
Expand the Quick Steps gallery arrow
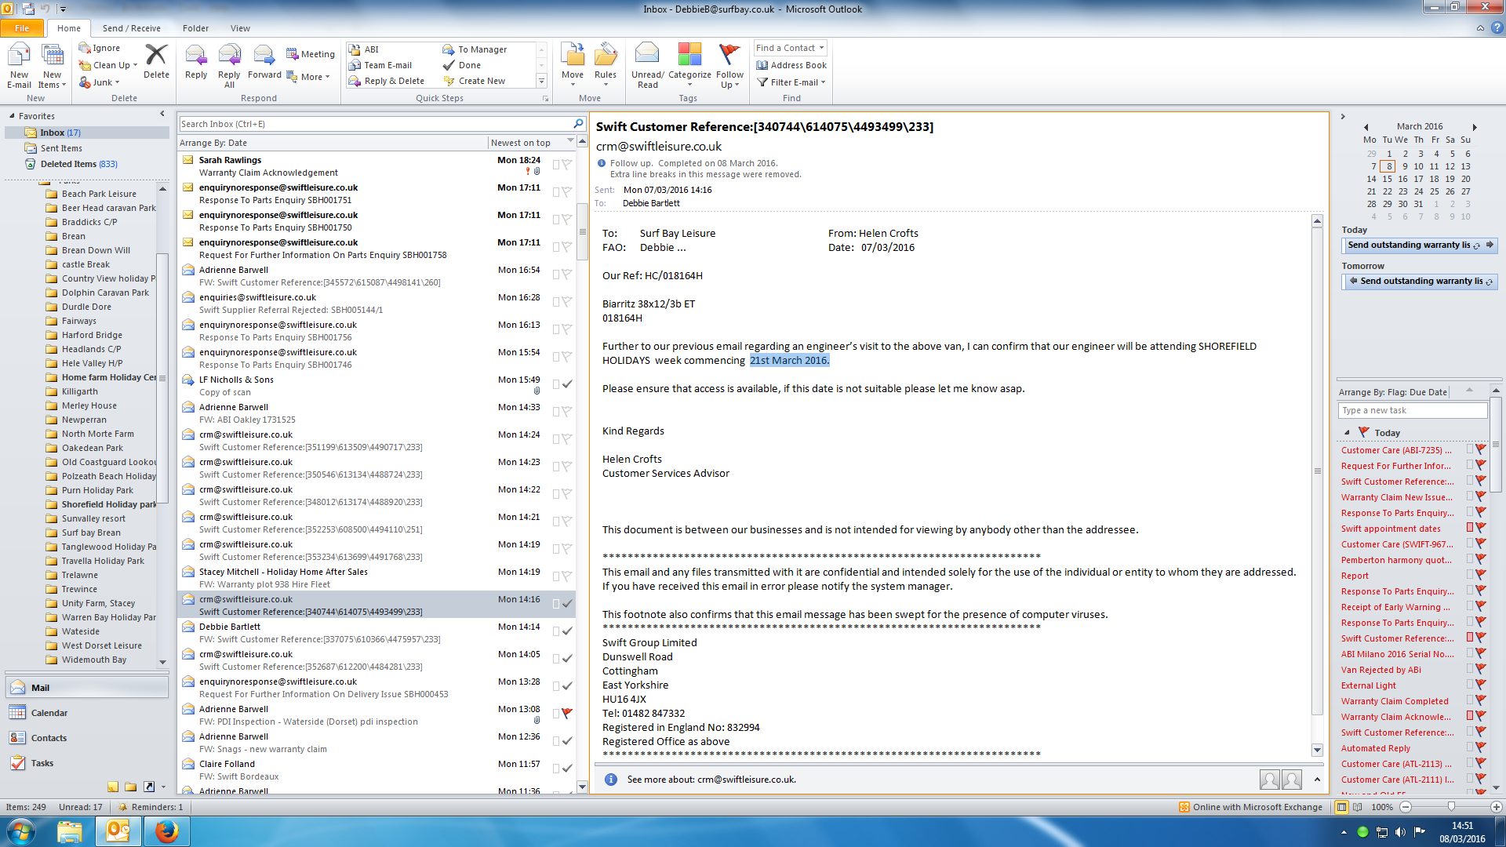click(x=541, y=81)
